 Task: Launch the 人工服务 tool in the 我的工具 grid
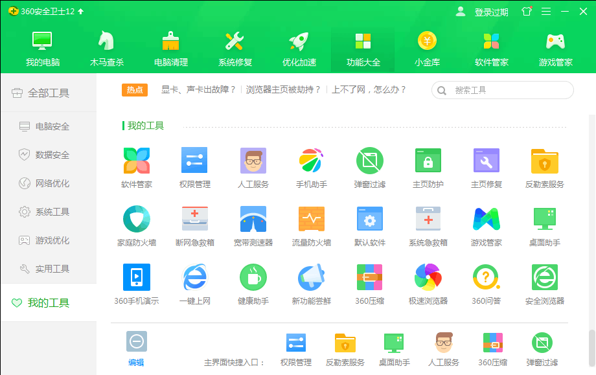coord(253,161)
